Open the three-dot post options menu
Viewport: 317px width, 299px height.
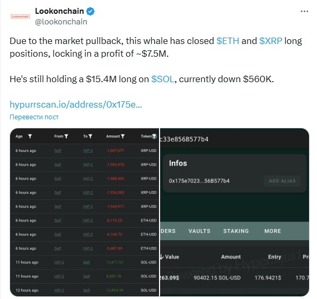304,11
